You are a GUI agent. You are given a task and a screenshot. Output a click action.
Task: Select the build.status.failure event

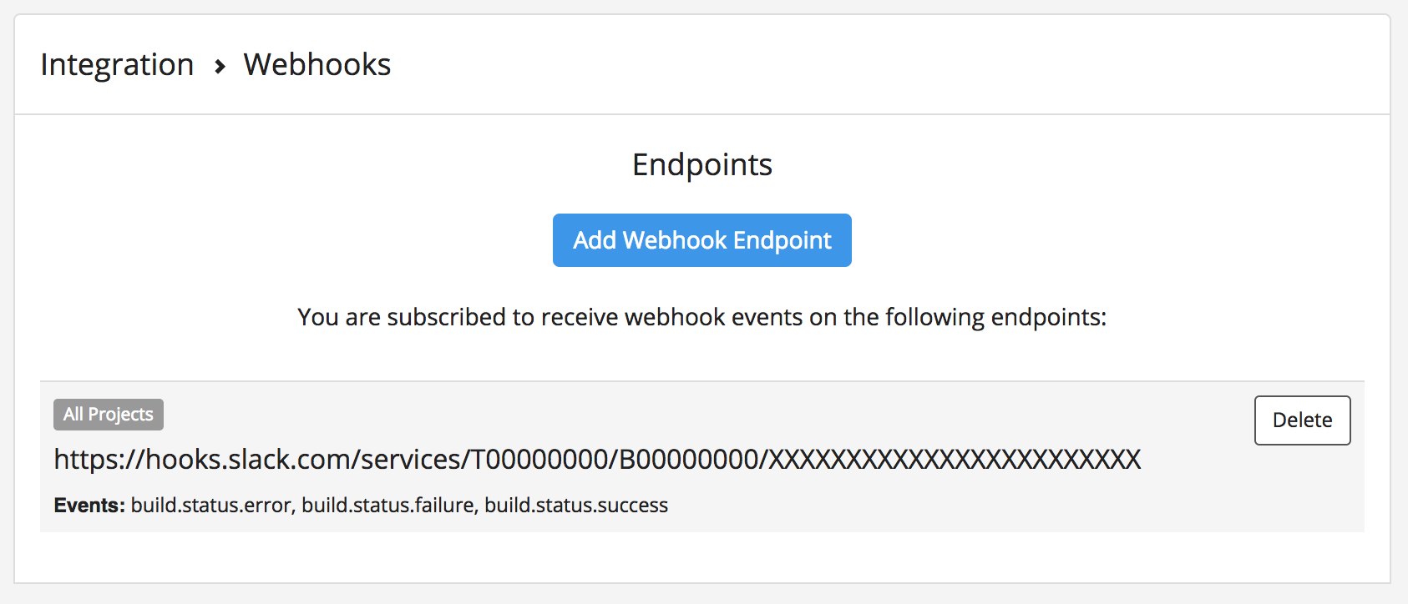click(x=387, y=506)
